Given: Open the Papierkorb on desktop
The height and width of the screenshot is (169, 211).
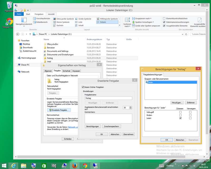Looking at the screenshot, I should (x=9, y=6).
